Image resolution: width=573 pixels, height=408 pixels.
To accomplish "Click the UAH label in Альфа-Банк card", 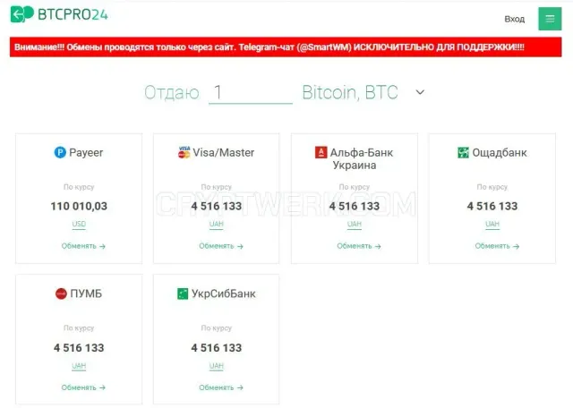I will point(355,224).
